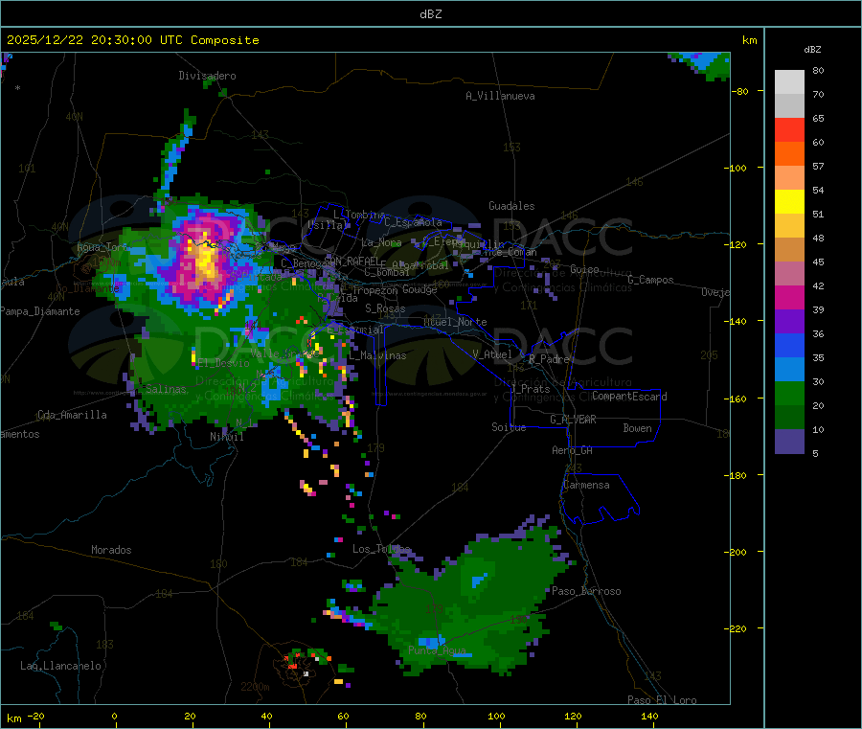Click the 'dBZ' heading above the color legend
This screenshot has width=862, height=729.
[x=812, y=50]
